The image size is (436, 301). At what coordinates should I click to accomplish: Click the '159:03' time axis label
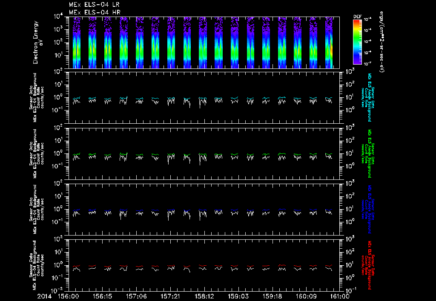coord(238,297)
